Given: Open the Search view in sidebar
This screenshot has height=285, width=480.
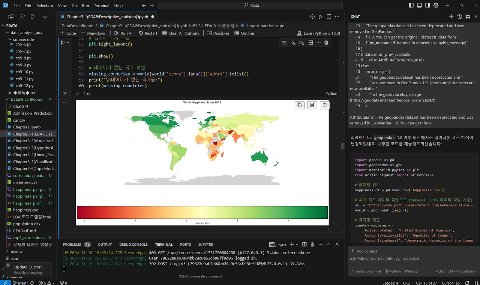Looking at the screenshot, I should tap(22, 16).
